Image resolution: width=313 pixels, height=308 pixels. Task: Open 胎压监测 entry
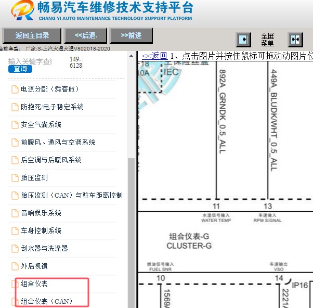(34, 178)
